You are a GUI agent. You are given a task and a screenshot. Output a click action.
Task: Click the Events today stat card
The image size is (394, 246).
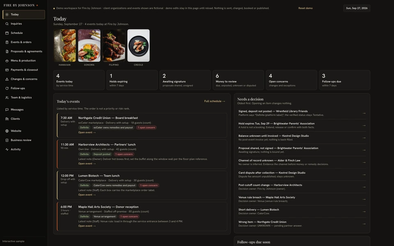click(79, 80)
